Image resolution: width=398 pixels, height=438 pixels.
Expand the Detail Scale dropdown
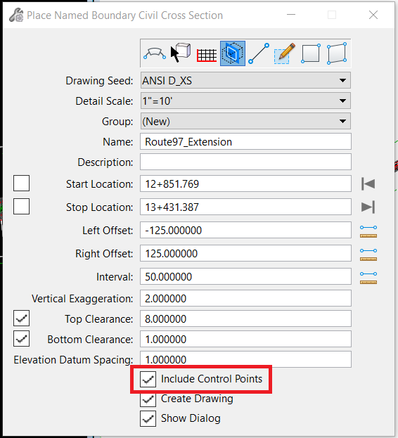click(245, 101)
